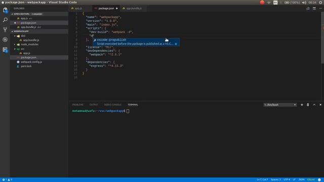Create a new terminal with plus icon

point(302,105)
